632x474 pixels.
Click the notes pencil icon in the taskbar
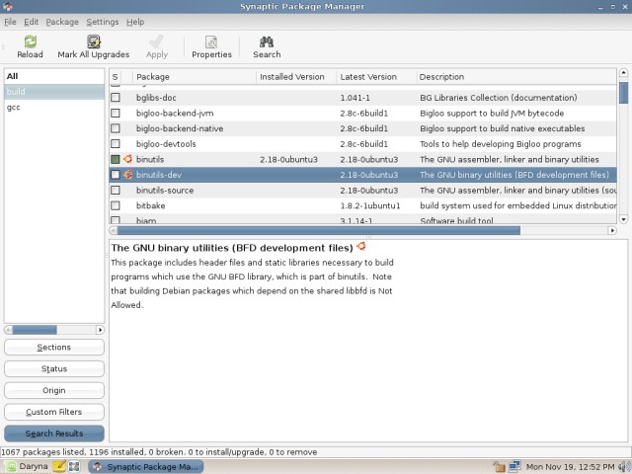pyautogui.click(x=59, y=466)
